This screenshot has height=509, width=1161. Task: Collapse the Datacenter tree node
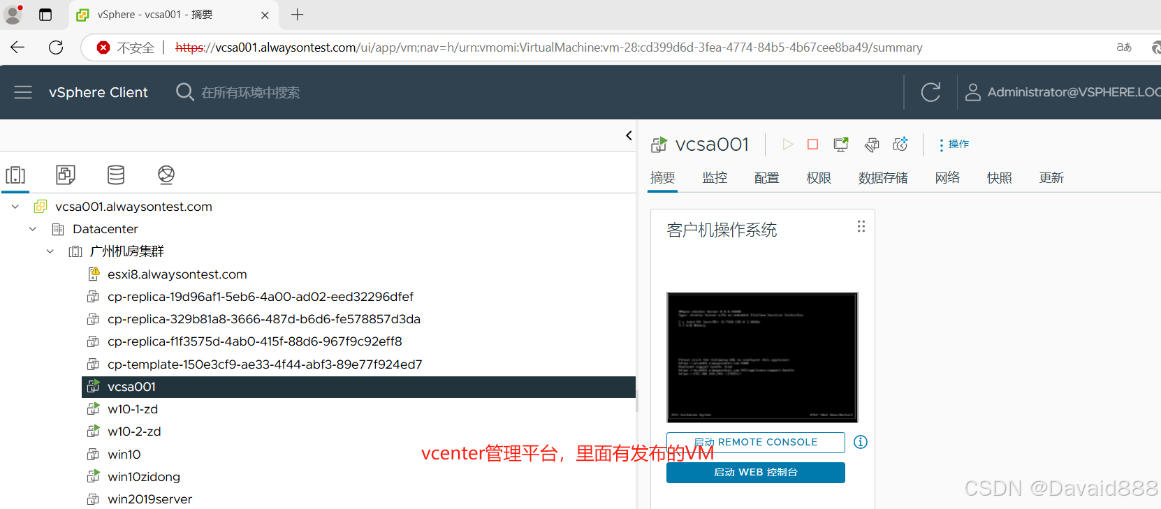(32, 229)
